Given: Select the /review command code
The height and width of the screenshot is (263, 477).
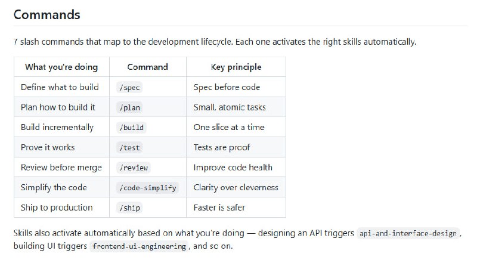Looking at the screenshot, I should pos(134,168).
